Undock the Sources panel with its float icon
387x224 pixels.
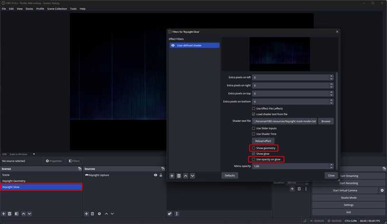click(x=163, y=169)
